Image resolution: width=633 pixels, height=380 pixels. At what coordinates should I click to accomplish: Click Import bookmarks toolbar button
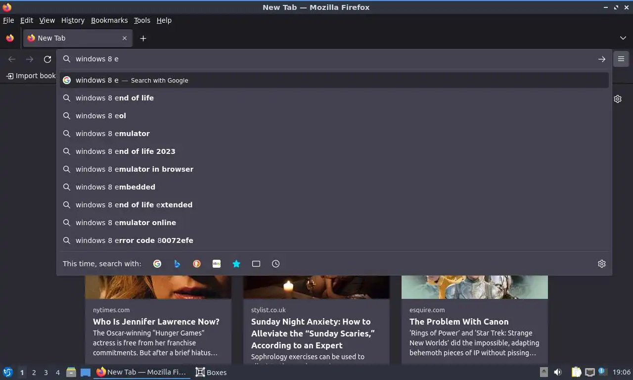pos(31,76)
